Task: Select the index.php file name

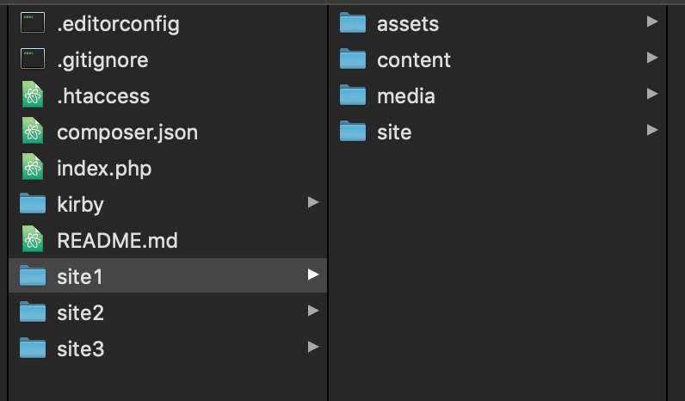Action: (x=104, y=168)
